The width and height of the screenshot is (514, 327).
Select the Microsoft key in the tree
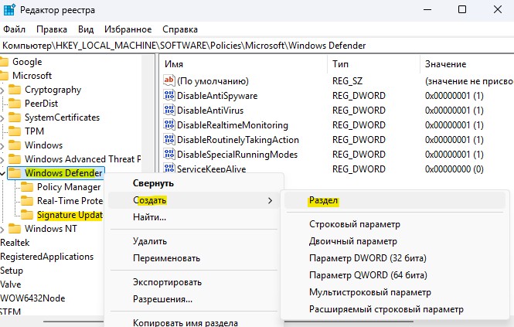[x=32, y=76]
